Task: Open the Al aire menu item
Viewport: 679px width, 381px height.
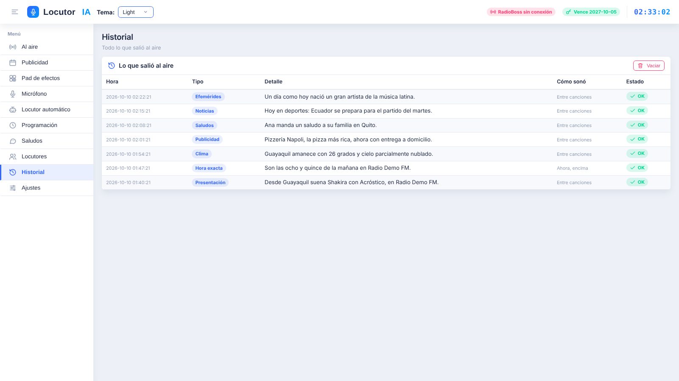Action: [47, 47]
